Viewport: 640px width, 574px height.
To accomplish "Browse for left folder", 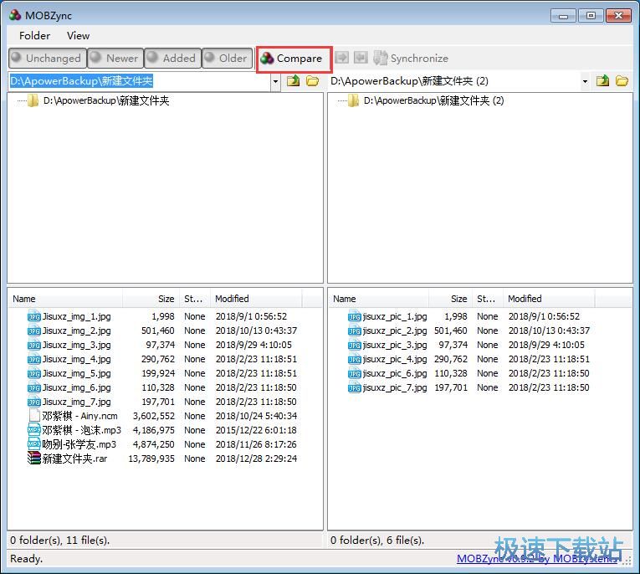I will coord(312,81).
